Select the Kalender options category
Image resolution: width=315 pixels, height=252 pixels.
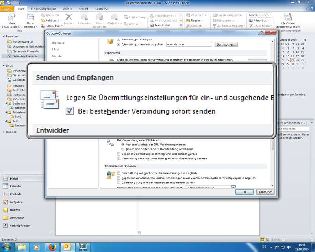point(57,56)
